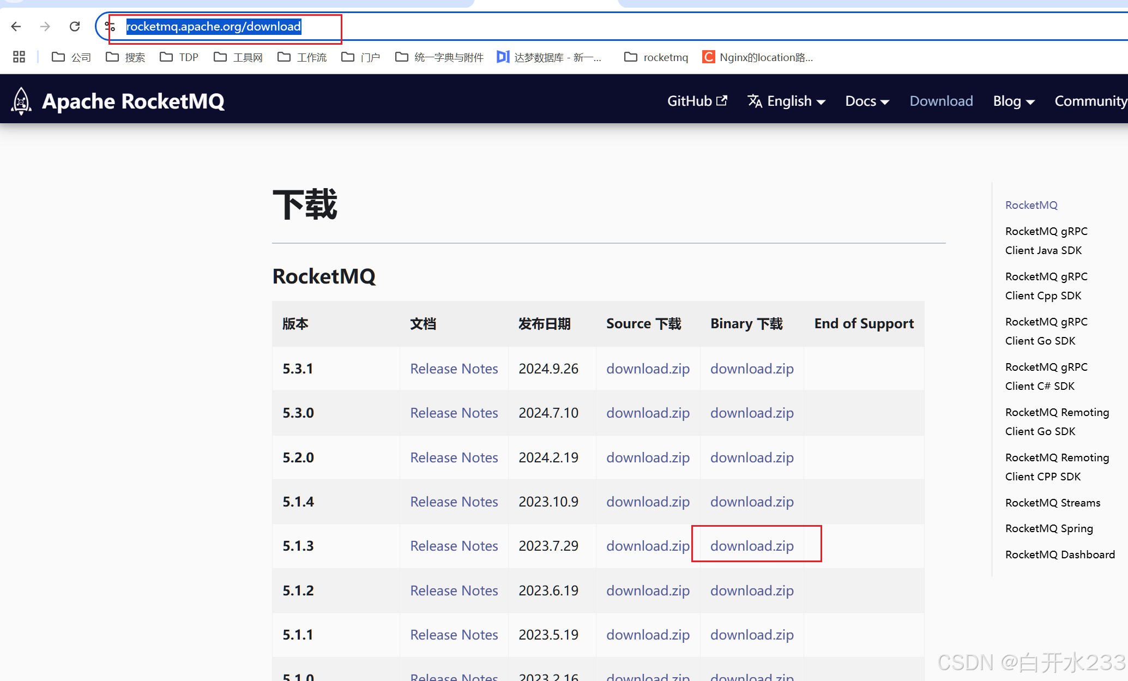Open the 搜索 bookmark folder
The width and height of the screenshot is (1128, 681).
125,57
